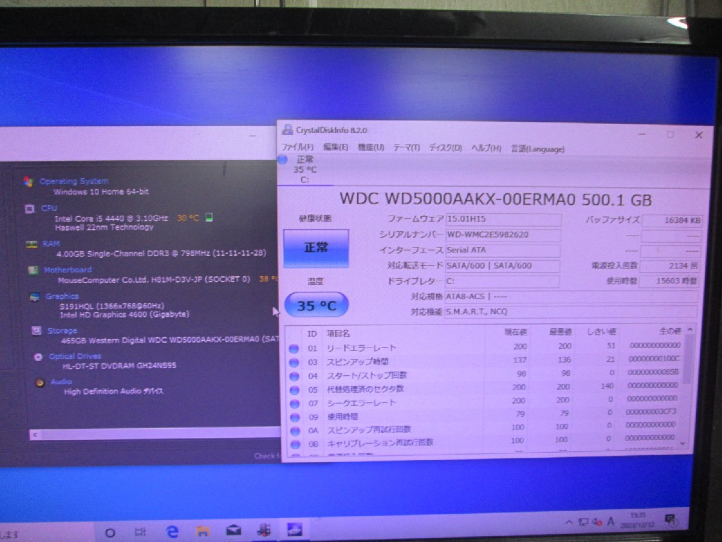Click the RAM section icon
Screen dimensions: 722x542
[32, 243]
